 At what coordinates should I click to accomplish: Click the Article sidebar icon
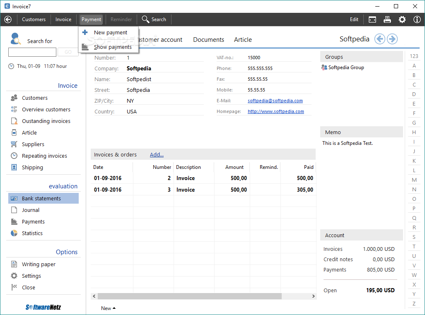point(14,133)
